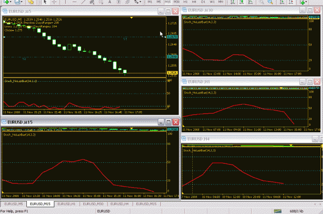Select the vertical line drawing tool
The height and width of the screenshot is (214, 323).
tap(65, 2)
